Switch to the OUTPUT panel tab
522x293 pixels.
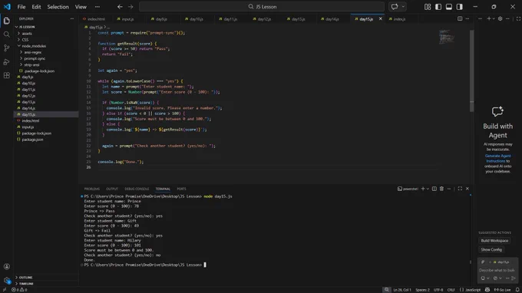[112, 189]
